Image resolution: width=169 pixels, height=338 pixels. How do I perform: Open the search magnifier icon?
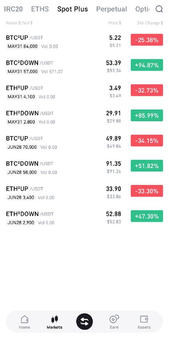tap(159, 9)
